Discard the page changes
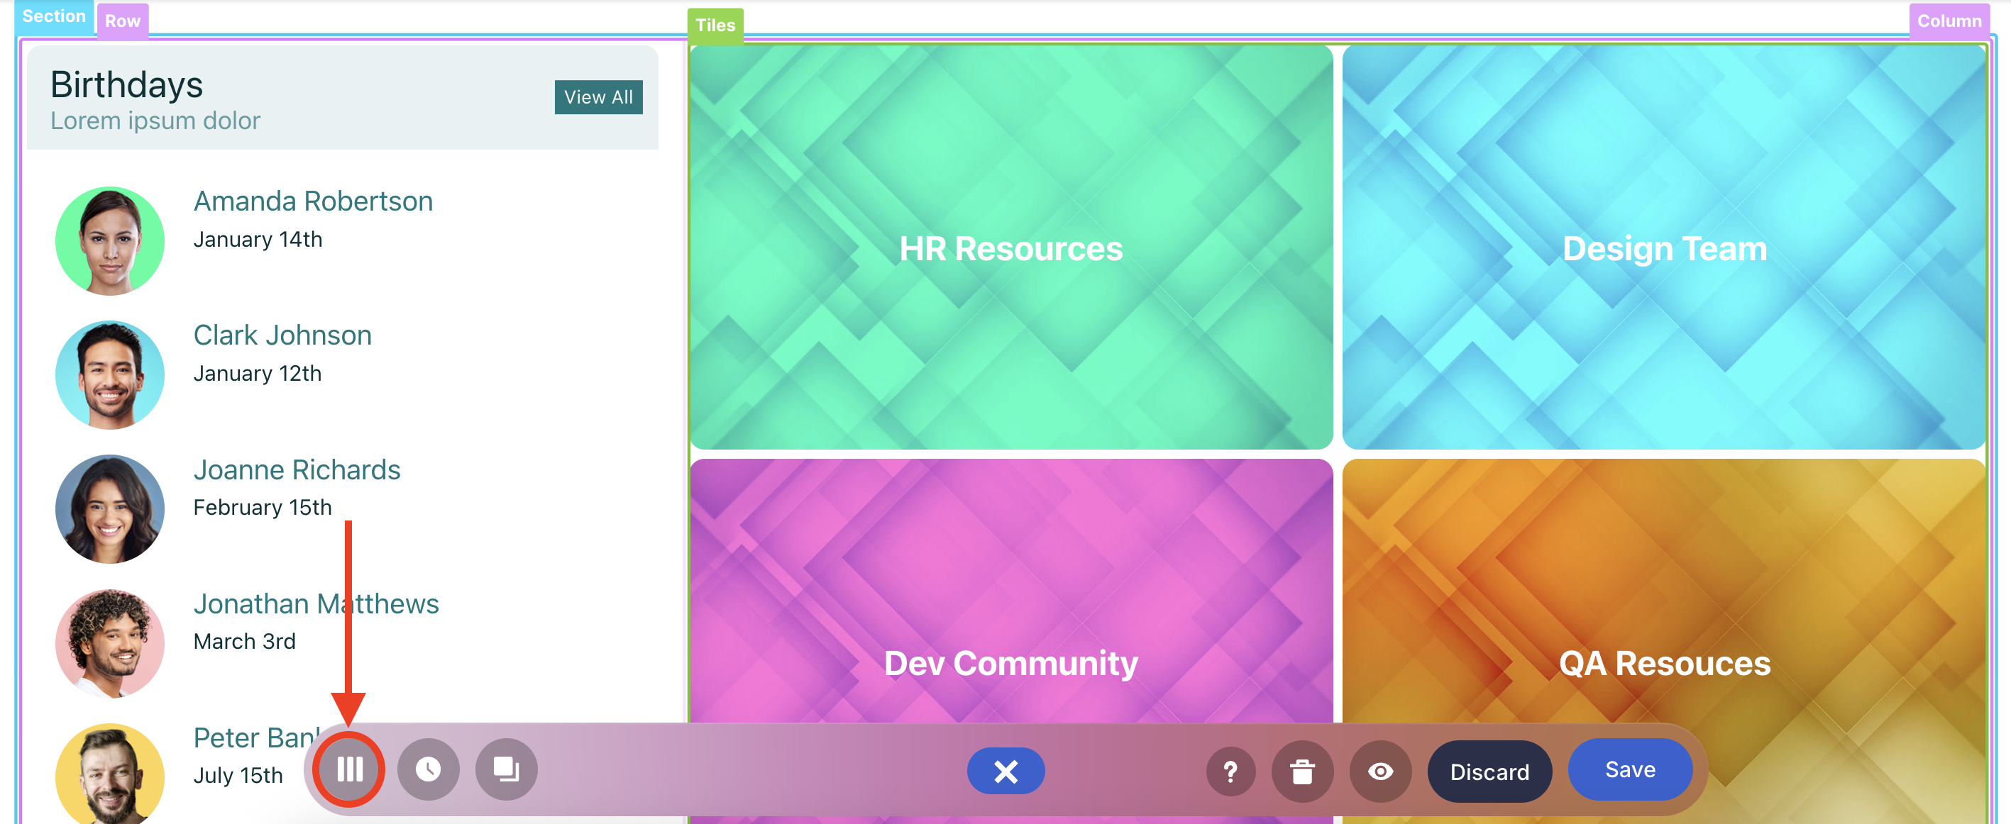This screenshot has height=824, width=2011. click(x=1489, y=772)
